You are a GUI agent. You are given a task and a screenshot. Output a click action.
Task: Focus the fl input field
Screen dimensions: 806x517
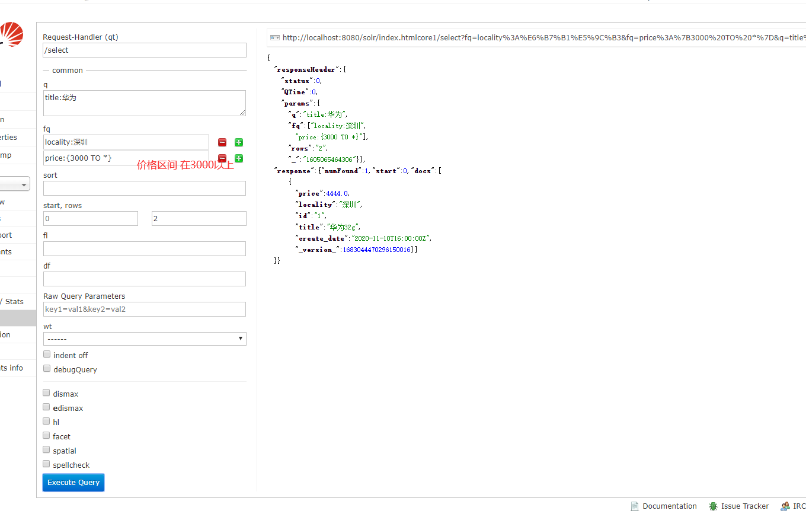point(145,249)
